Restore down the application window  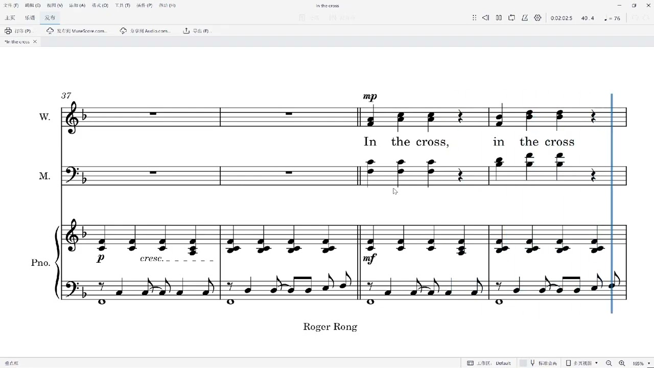tap(634, 5)
